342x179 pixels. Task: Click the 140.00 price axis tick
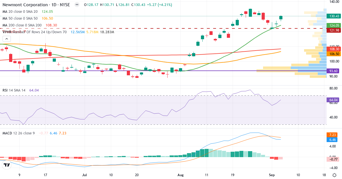[334, 2]
